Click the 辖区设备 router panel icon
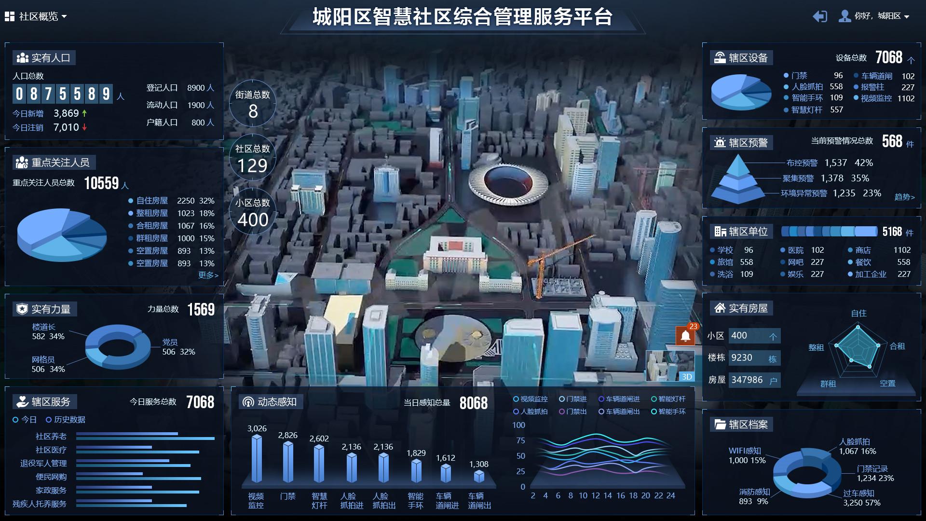Image resolution: width=926 pixels, height=521 pixels. (x=720, y=58)
